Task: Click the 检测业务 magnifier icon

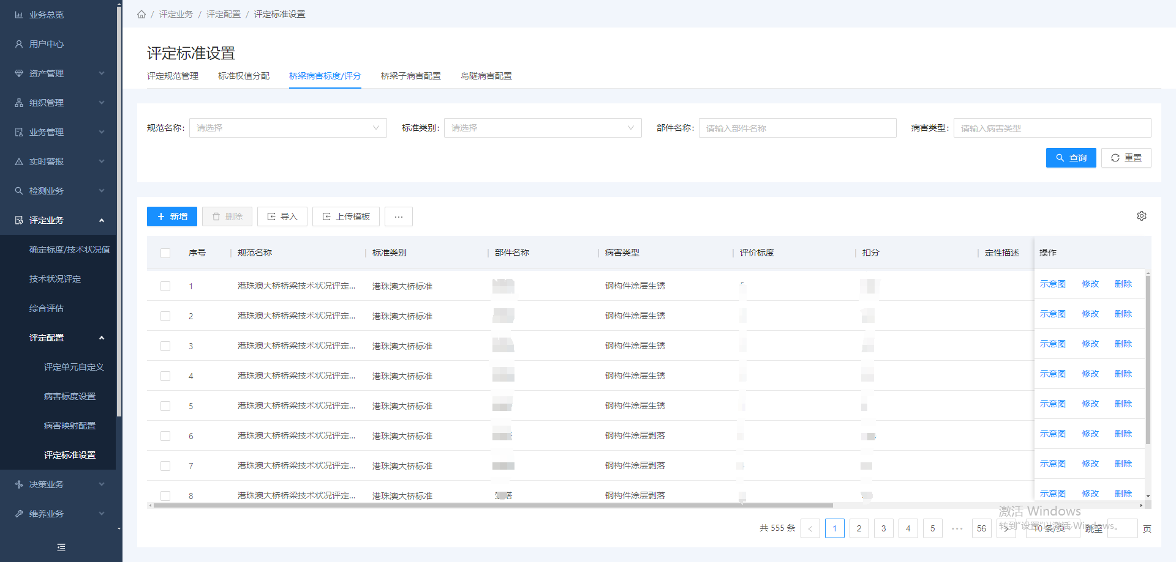Action: 19,191
